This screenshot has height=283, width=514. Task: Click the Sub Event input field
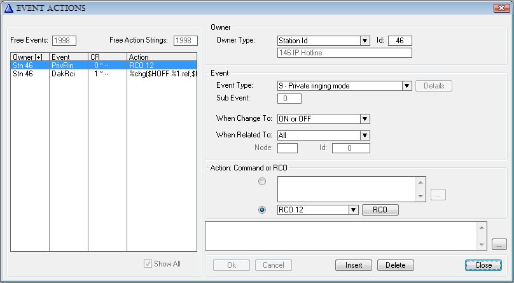pos(289,99)
